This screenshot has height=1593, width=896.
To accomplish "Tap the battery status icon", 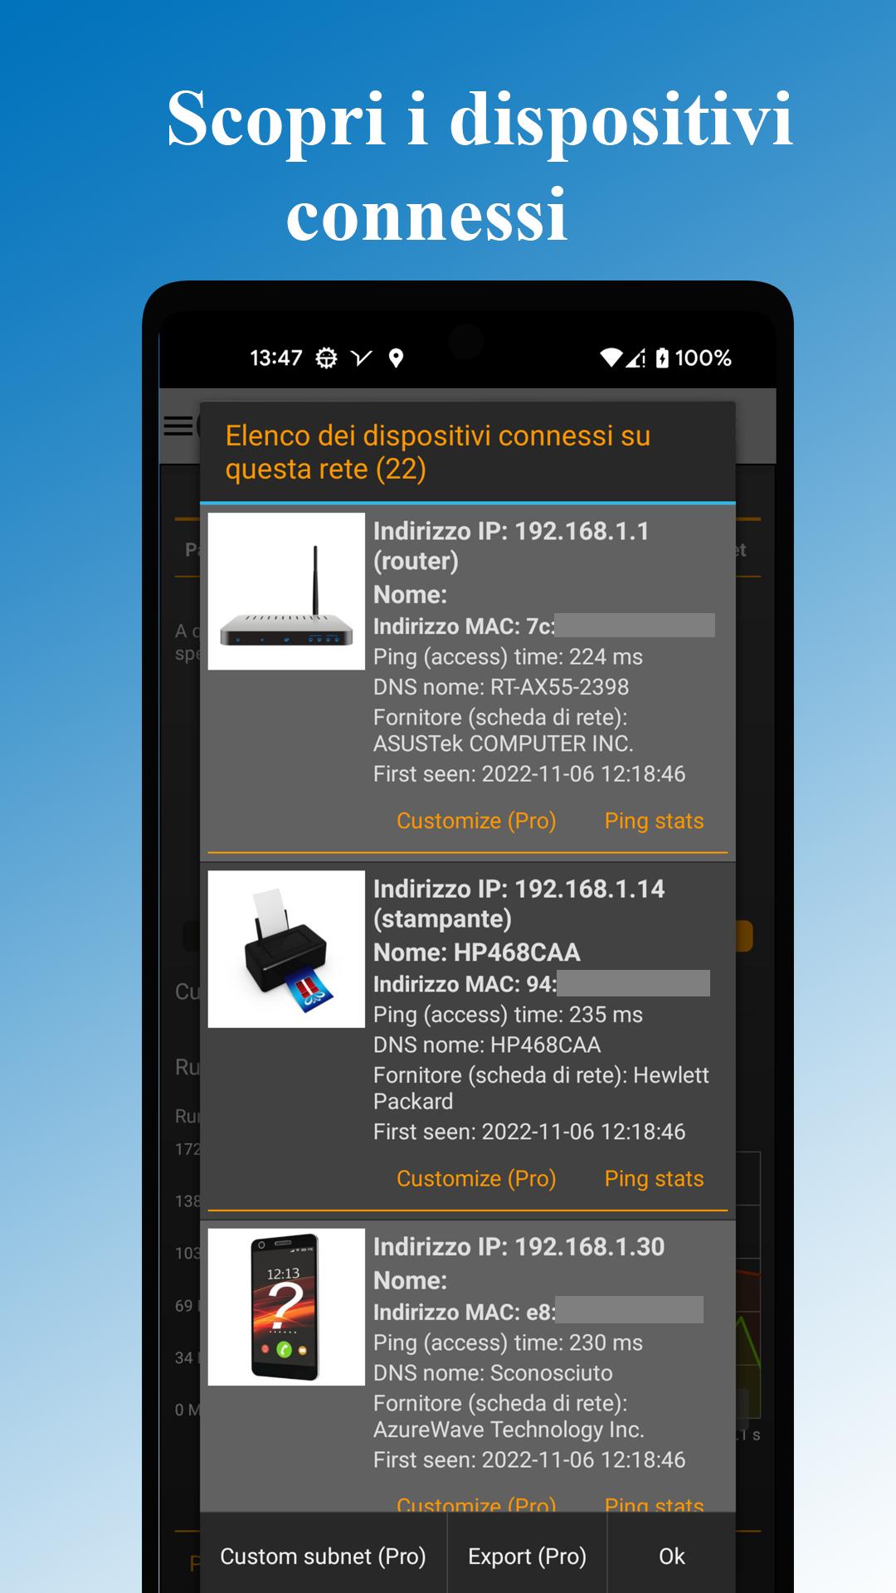I will click(662, 358).
